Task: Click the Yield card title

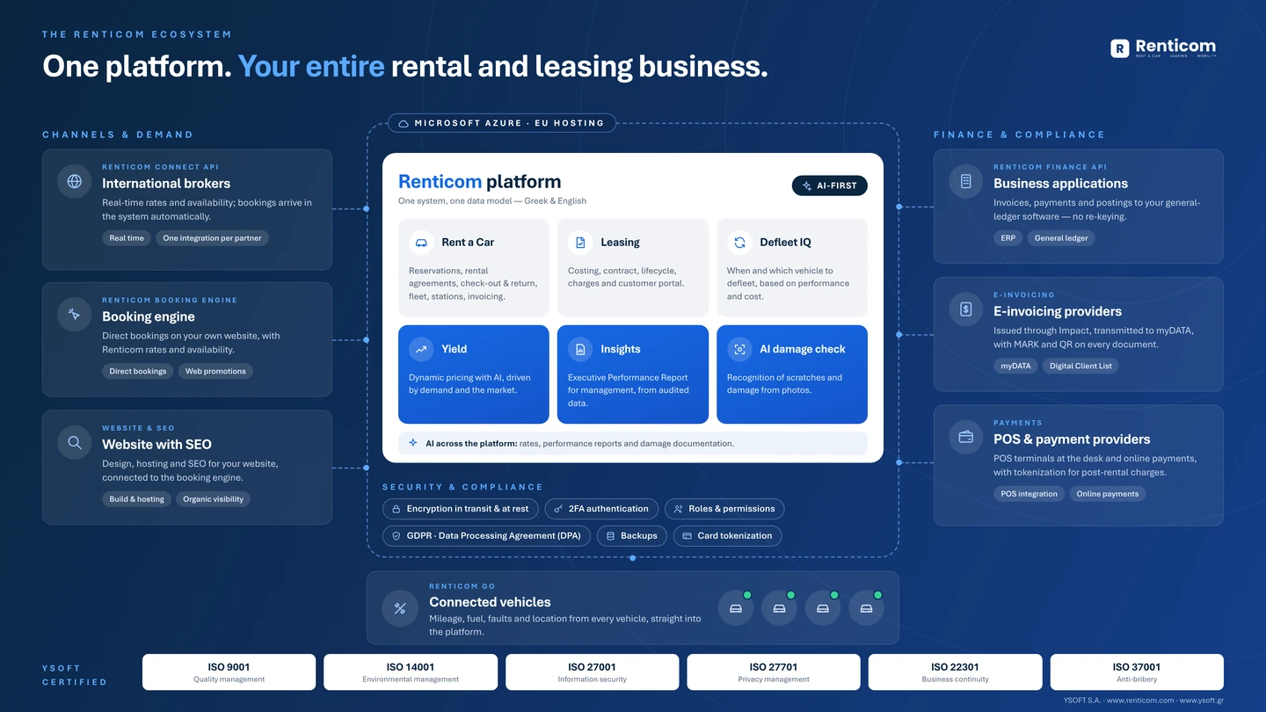Action: [454, 349]
